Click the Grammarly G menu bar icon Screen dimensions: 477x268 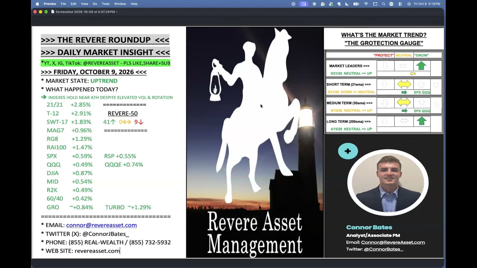(323, 4)
